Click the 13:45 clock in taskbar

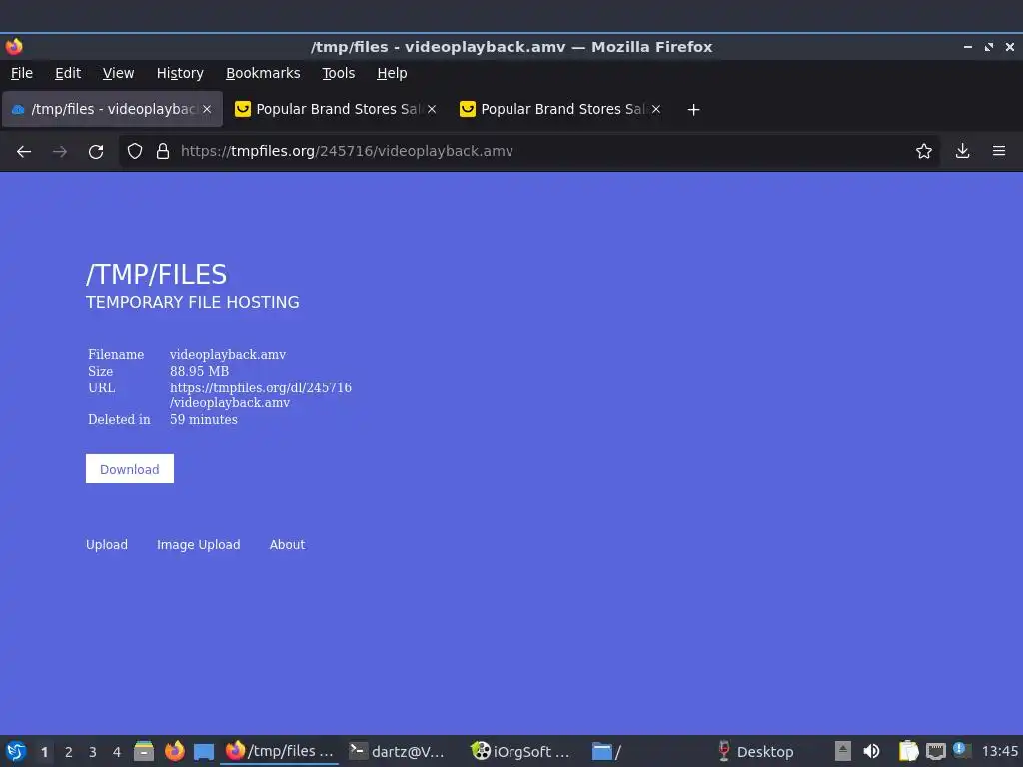click(999, 752)
